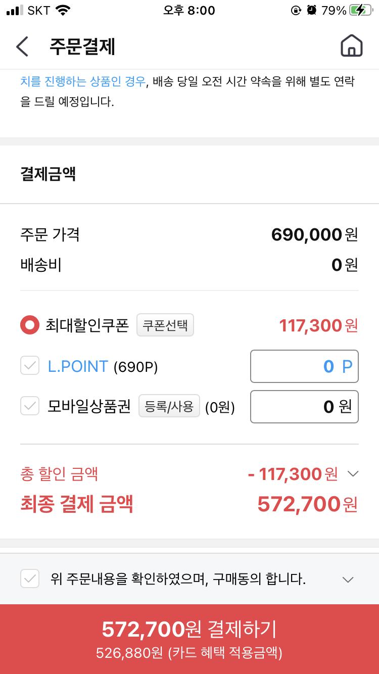Expand the 총 할인 금액 details chevron
379x674 pixels.
point(353,474)
